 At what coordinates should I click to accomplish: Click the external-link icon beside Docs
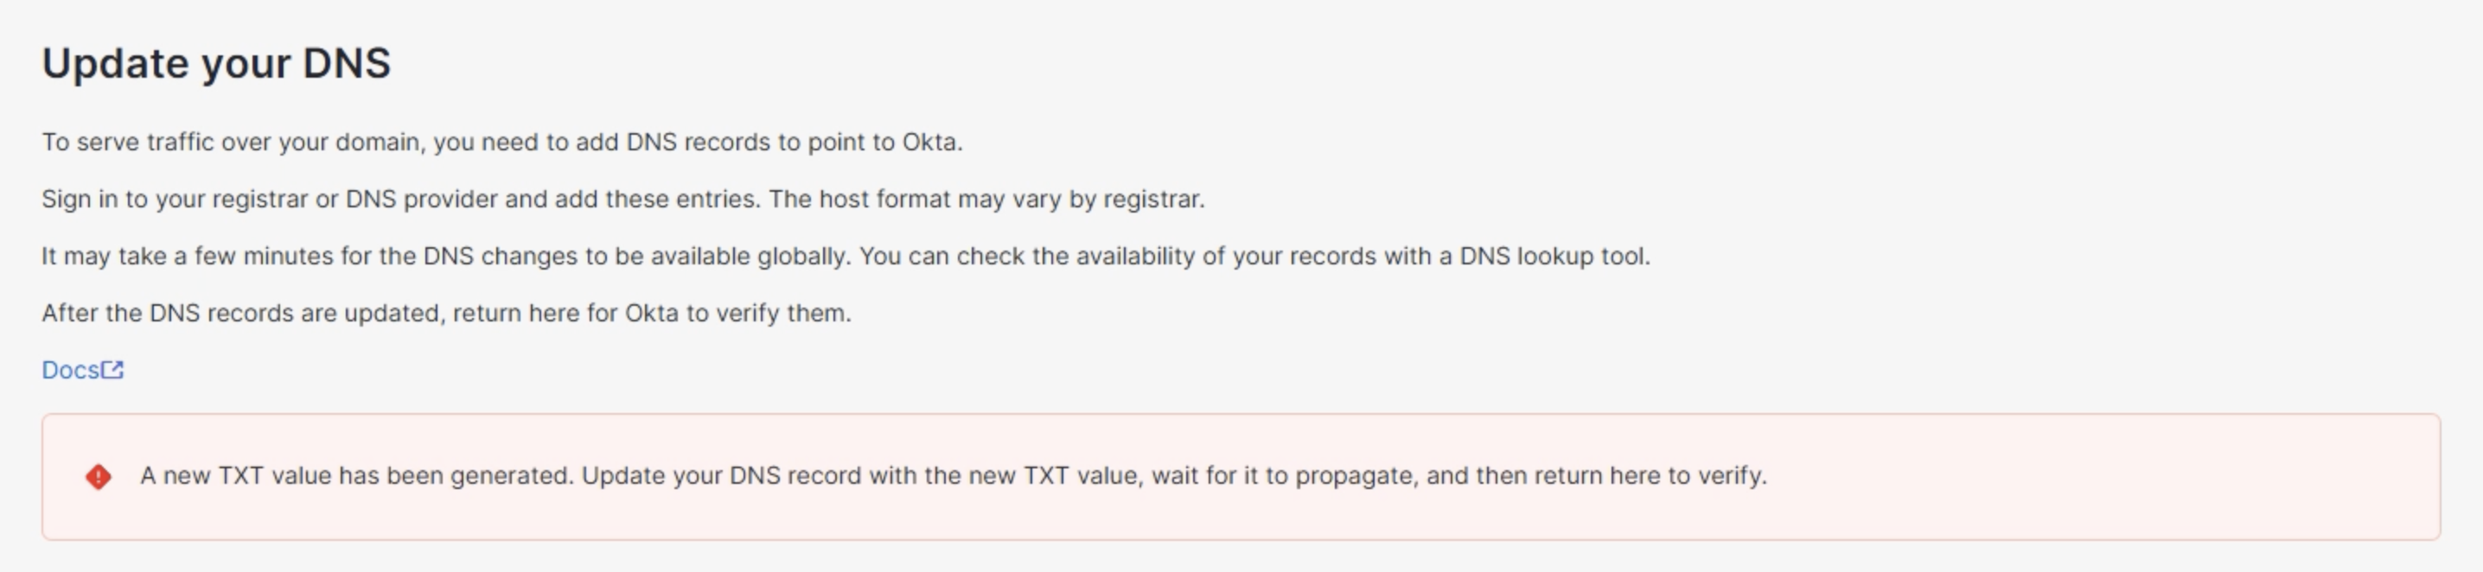(114, 369)
